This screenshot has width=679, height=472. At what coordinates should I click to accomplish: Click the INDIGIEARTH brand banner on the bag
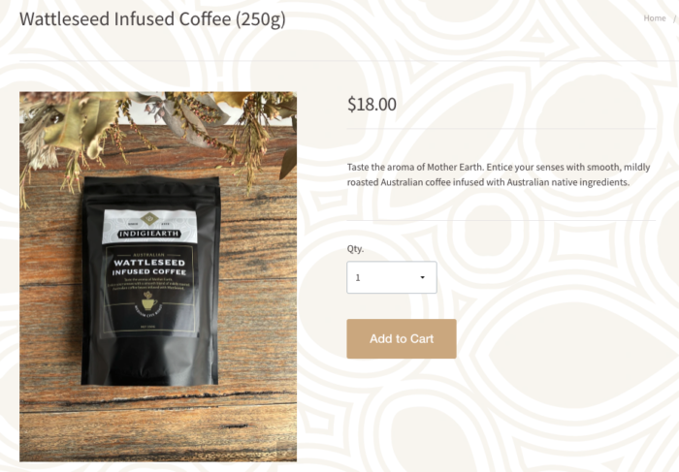pyautogui.click(x=149, y=234)
